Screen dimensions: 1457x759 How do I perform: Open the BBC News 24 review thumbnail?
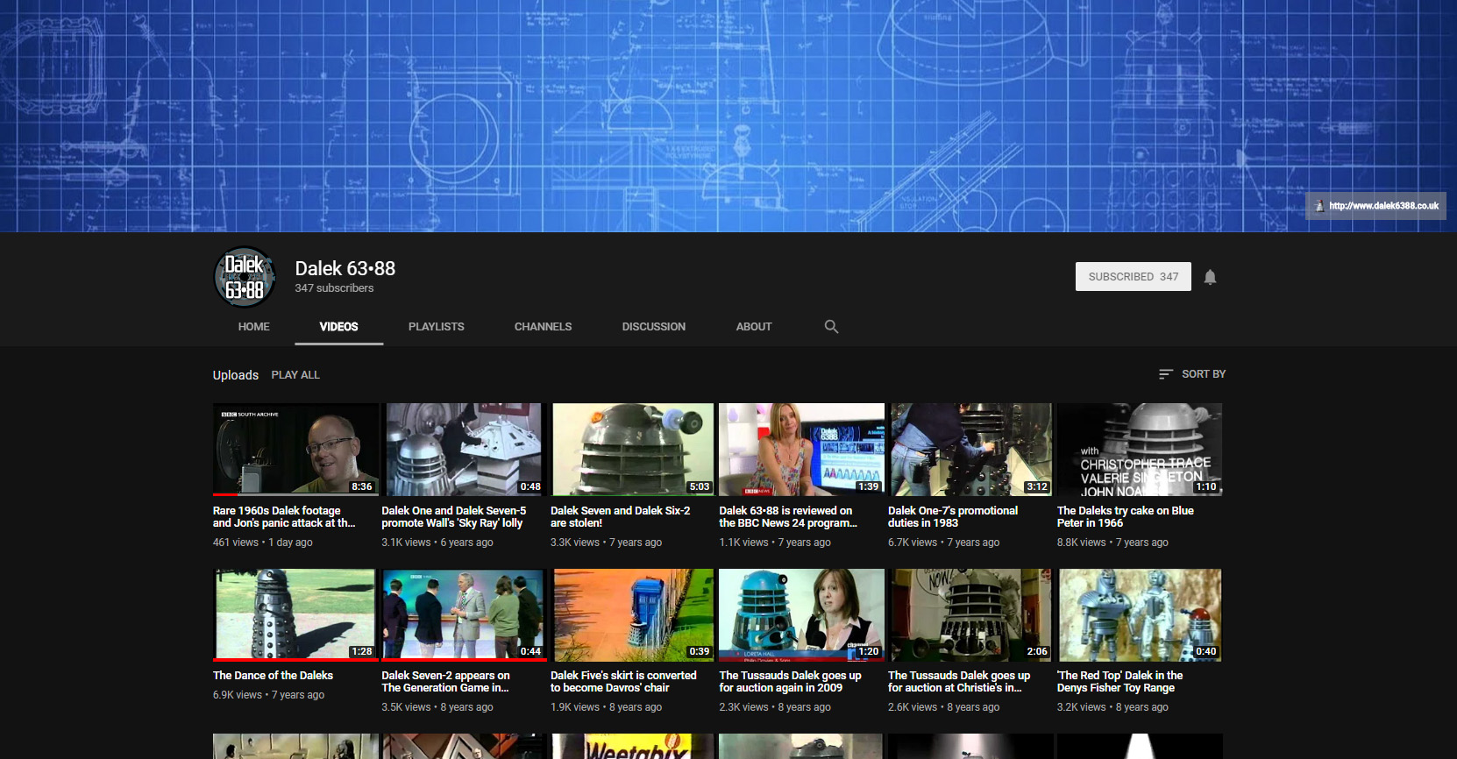pos(801,450)
